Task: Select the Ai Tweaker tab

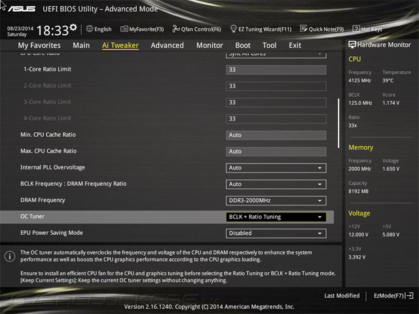Action: click(120, 45)
